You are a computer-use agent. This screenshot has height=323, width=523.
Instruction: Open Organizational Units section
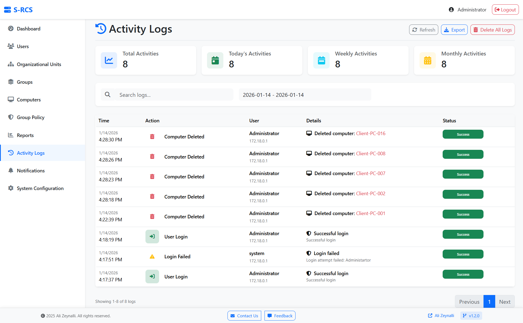pyautogui.click(x=39, y=64)
